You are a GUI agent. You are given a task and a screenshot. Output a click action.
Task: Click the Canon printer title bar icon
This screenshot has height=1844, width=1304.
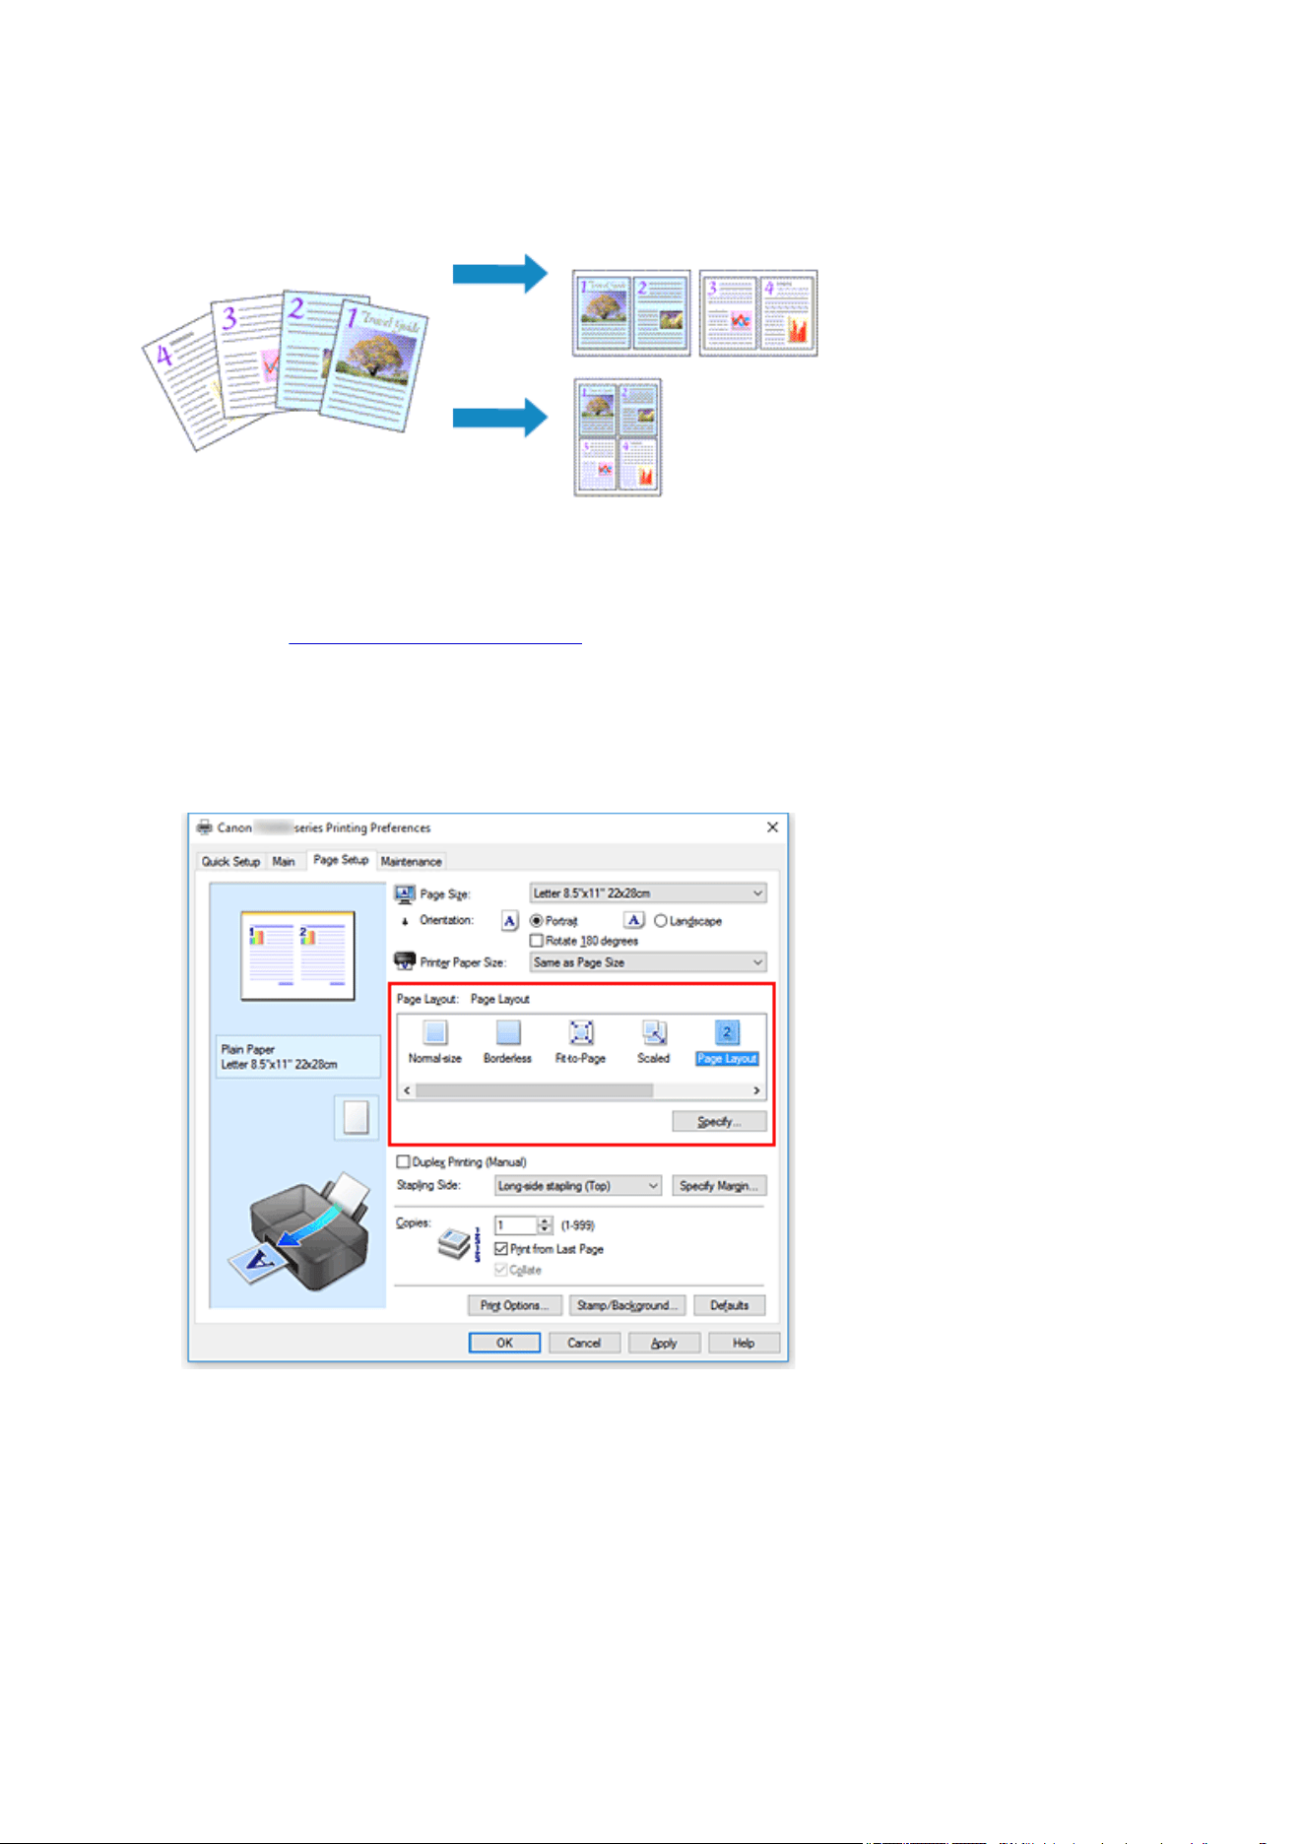point(204,827)
